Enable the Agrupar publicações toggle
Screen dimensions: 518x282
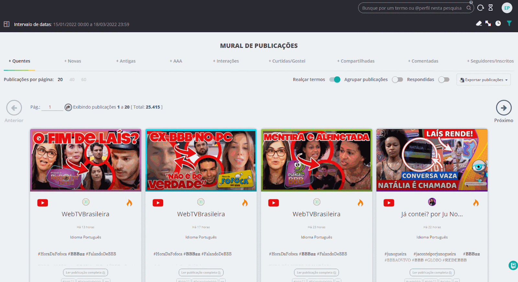(397, 80)
